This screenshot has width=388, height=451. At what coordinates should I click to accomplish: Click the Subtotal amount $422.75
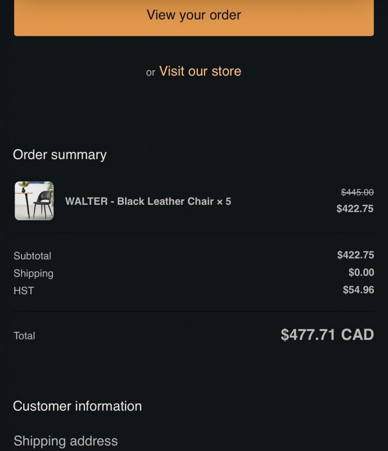[355, 255]
